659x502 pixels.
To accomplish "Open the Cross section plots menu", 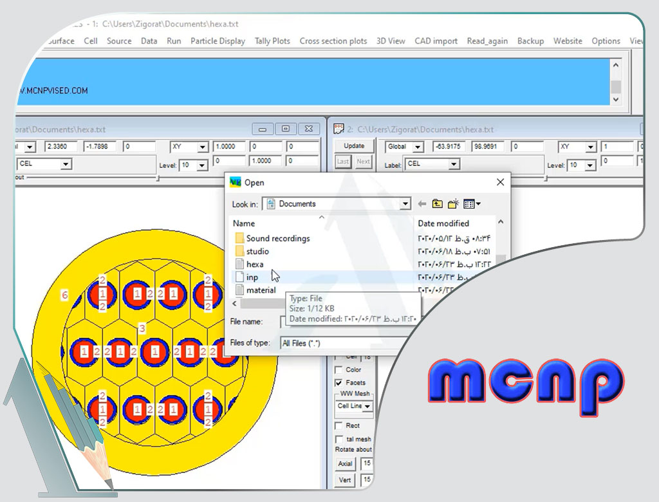I will (333, 41).
